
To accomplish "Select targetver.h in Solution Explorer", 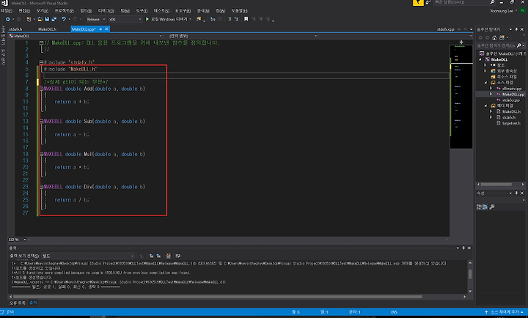I will coord(511,123).
